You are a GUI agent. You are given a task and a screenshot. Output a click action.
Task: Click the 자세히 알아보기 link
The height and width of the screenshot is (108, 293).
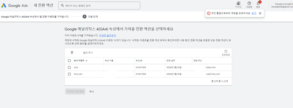pos(108,35)
